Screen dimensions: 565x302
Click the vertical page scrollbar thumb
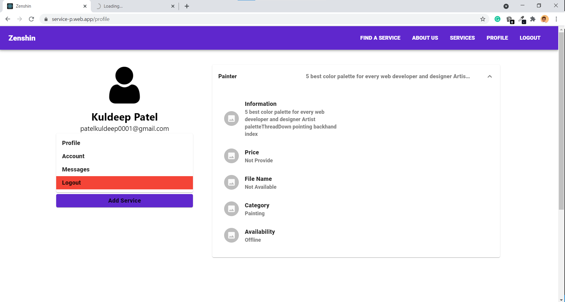coord(561,121)
